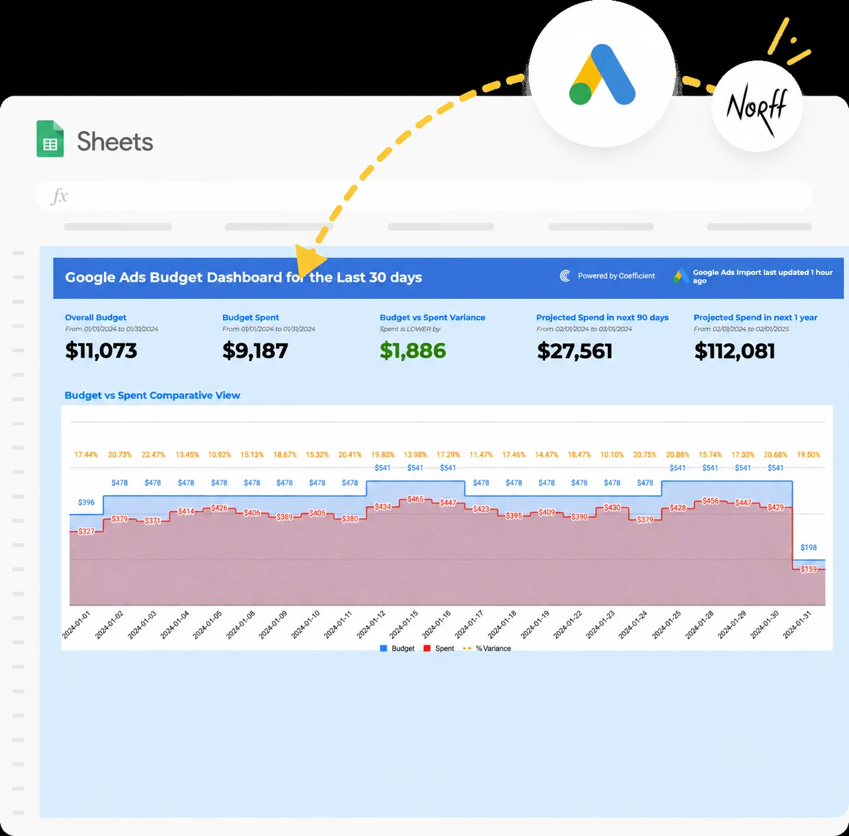Click 'From 02/01/2024 to 03/01/2024' date range

[584, 329]
